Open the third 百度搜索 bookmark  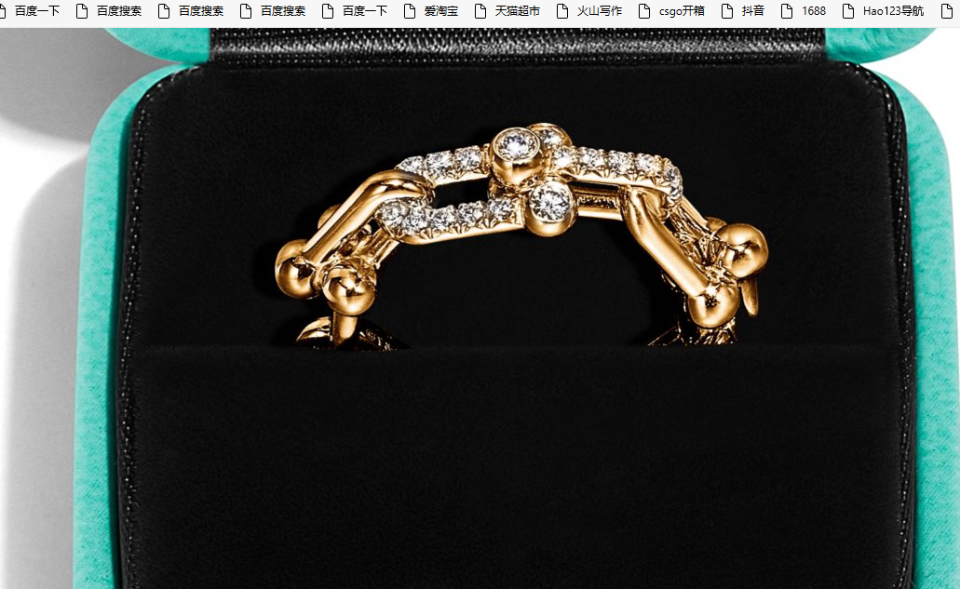(282, 11)
